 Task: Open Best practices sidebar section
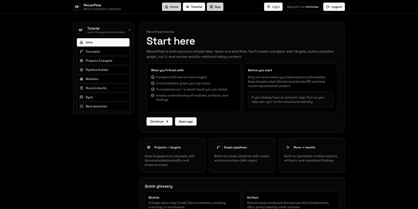click(x=103, y=106)
